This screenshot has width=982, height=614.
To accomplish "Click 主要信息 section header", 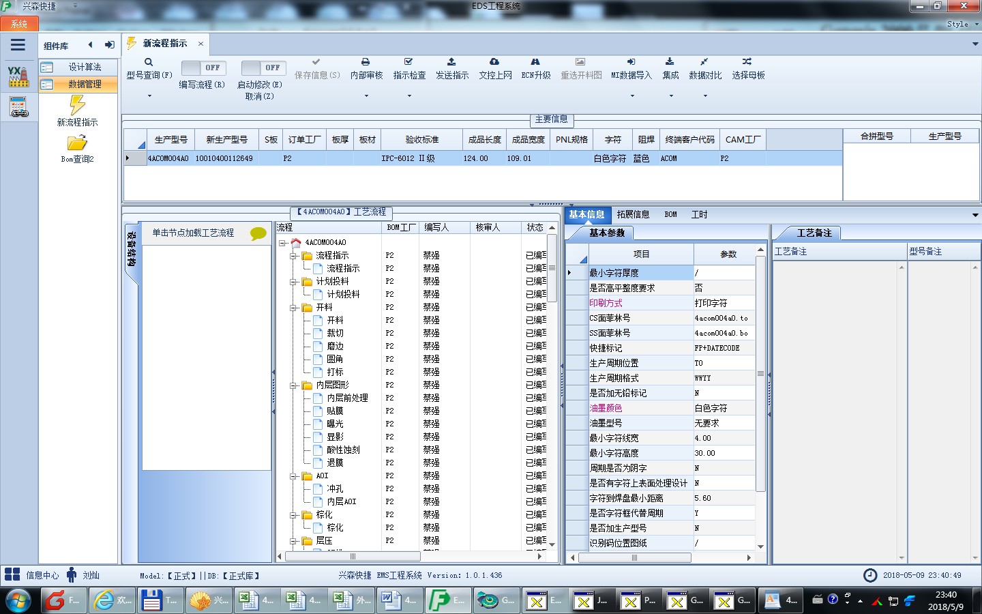I will tap(551, 119).
